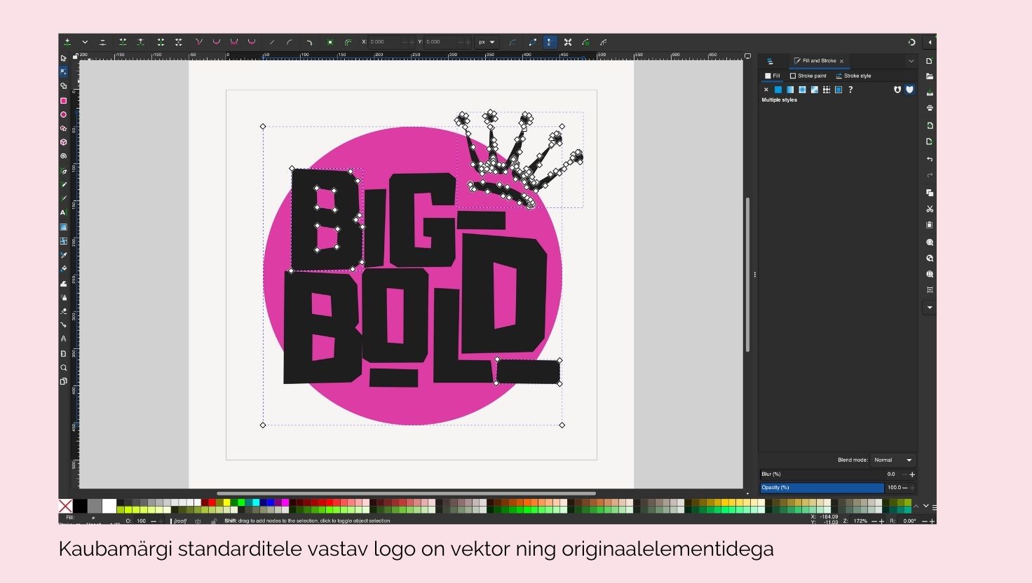Select the Eraser tool

(63, 311)
